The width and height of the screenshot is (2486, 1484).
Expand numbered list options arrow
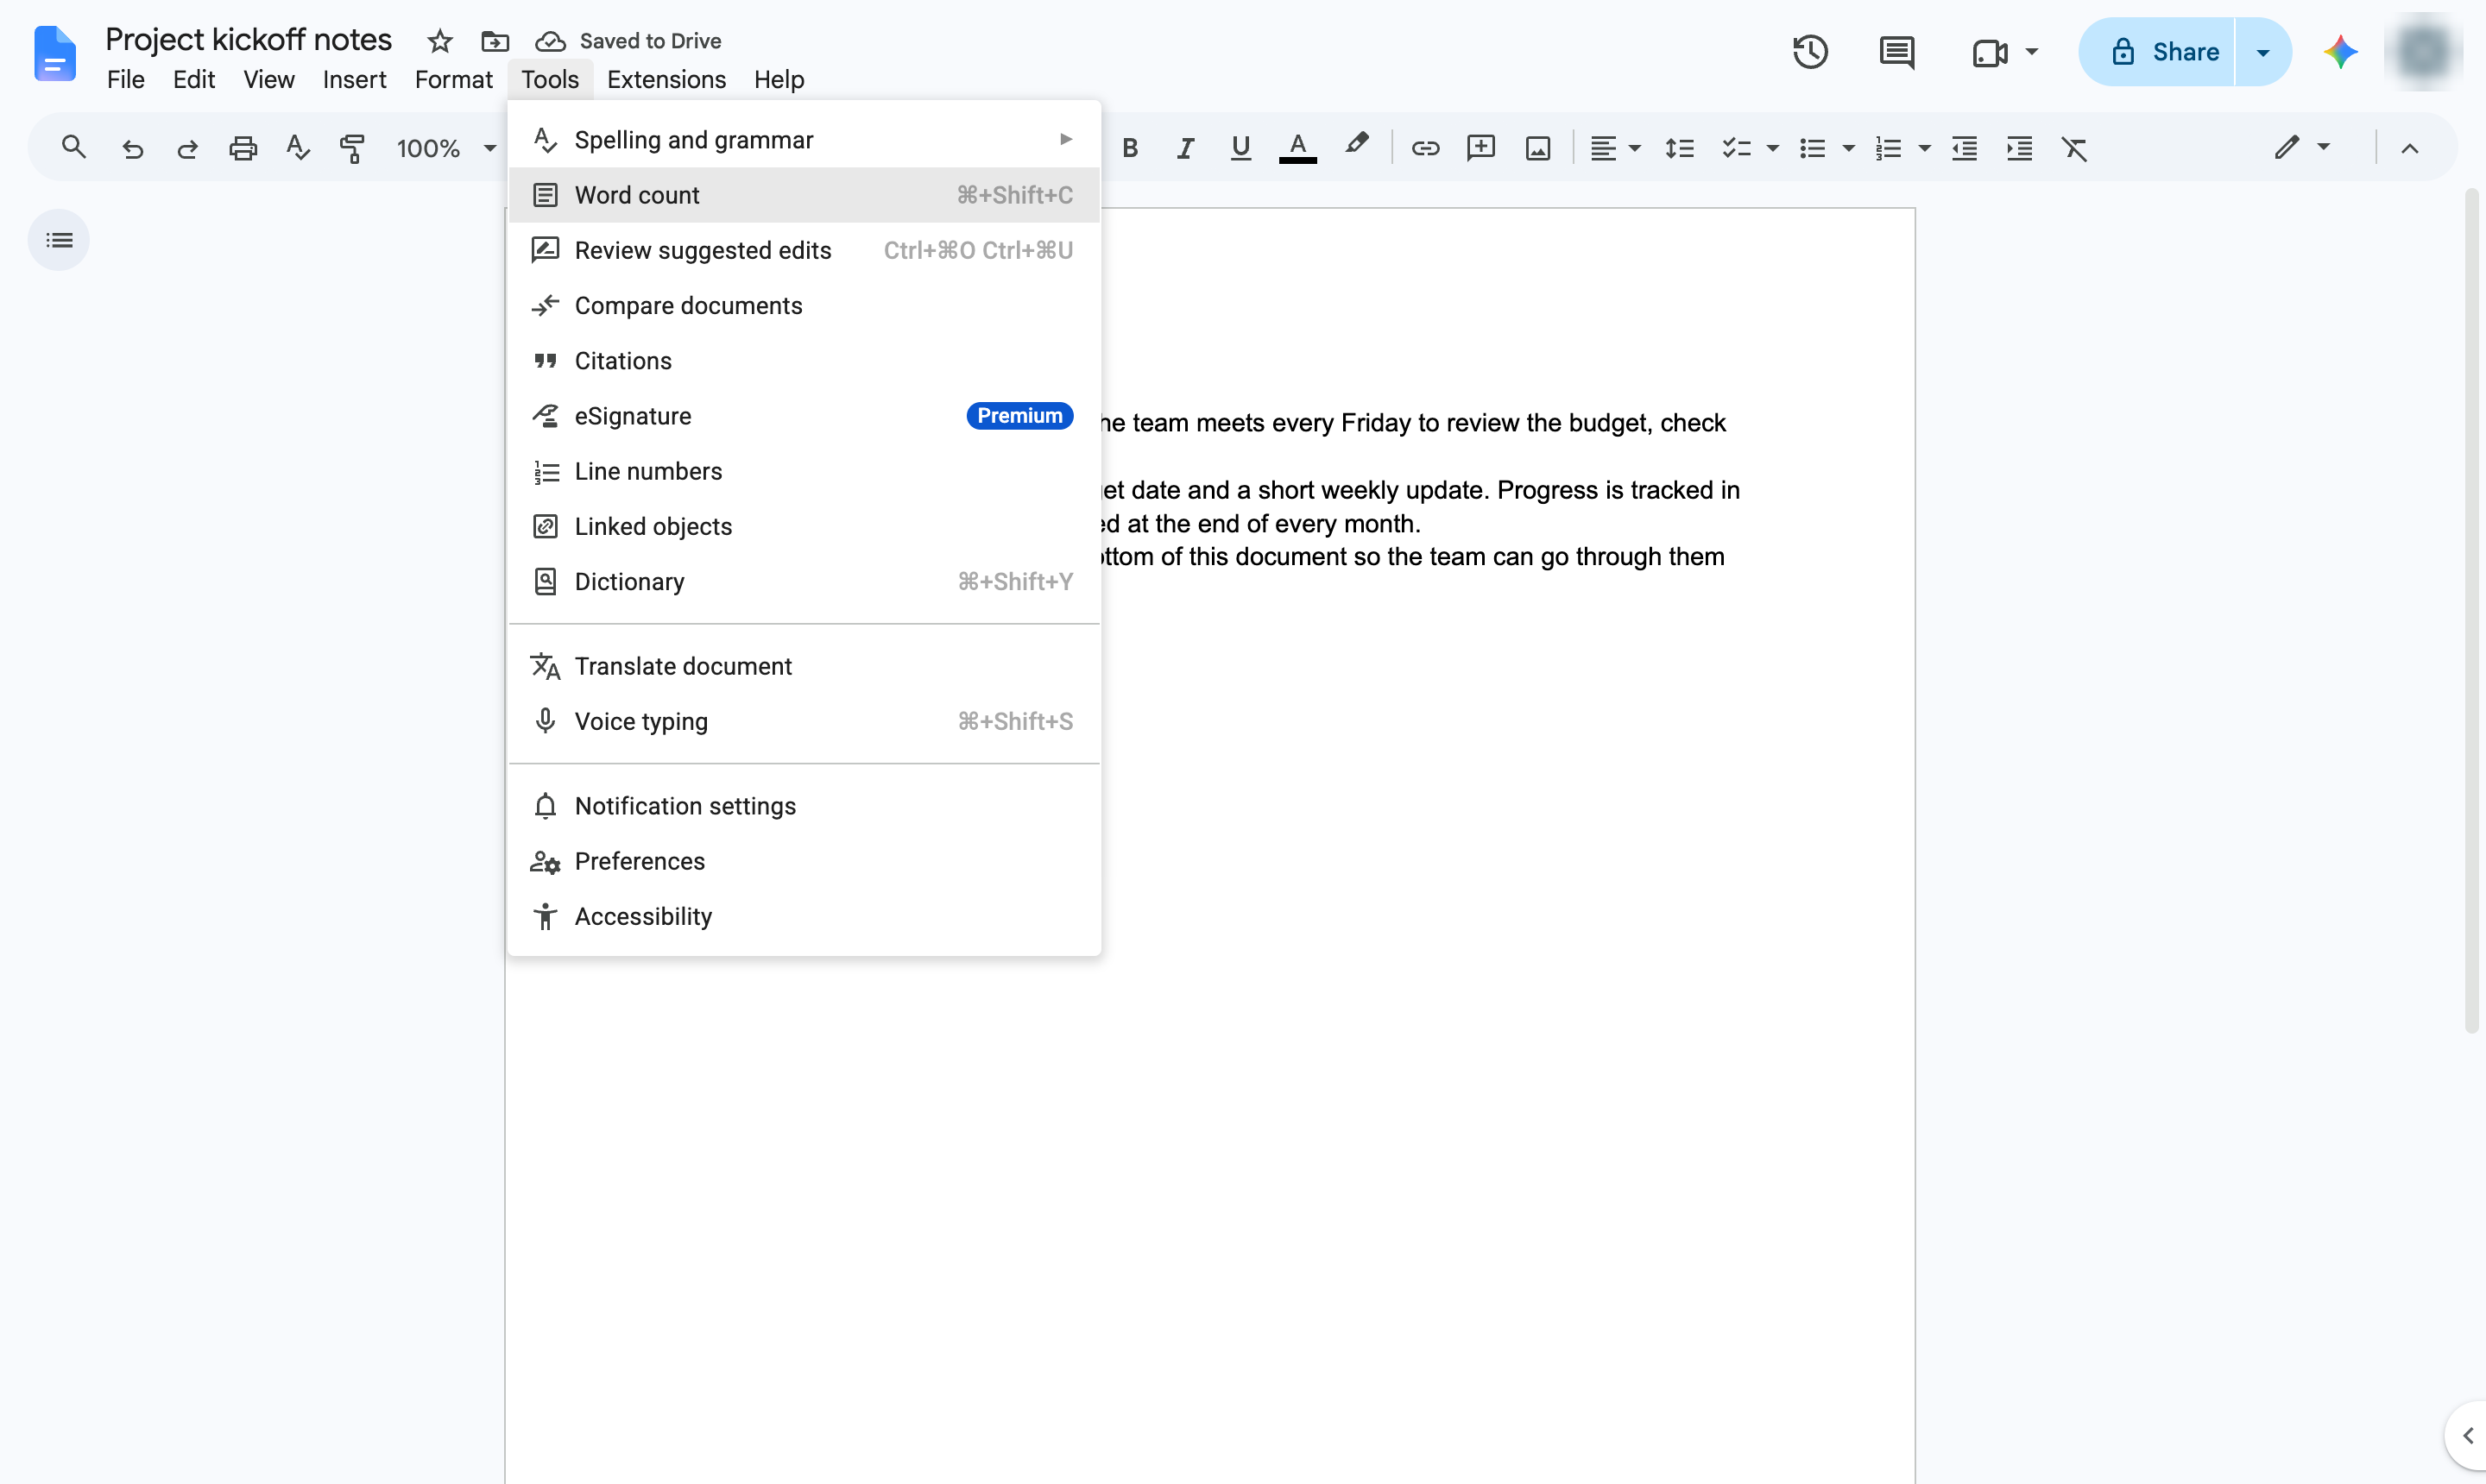tap(1924, 148)
